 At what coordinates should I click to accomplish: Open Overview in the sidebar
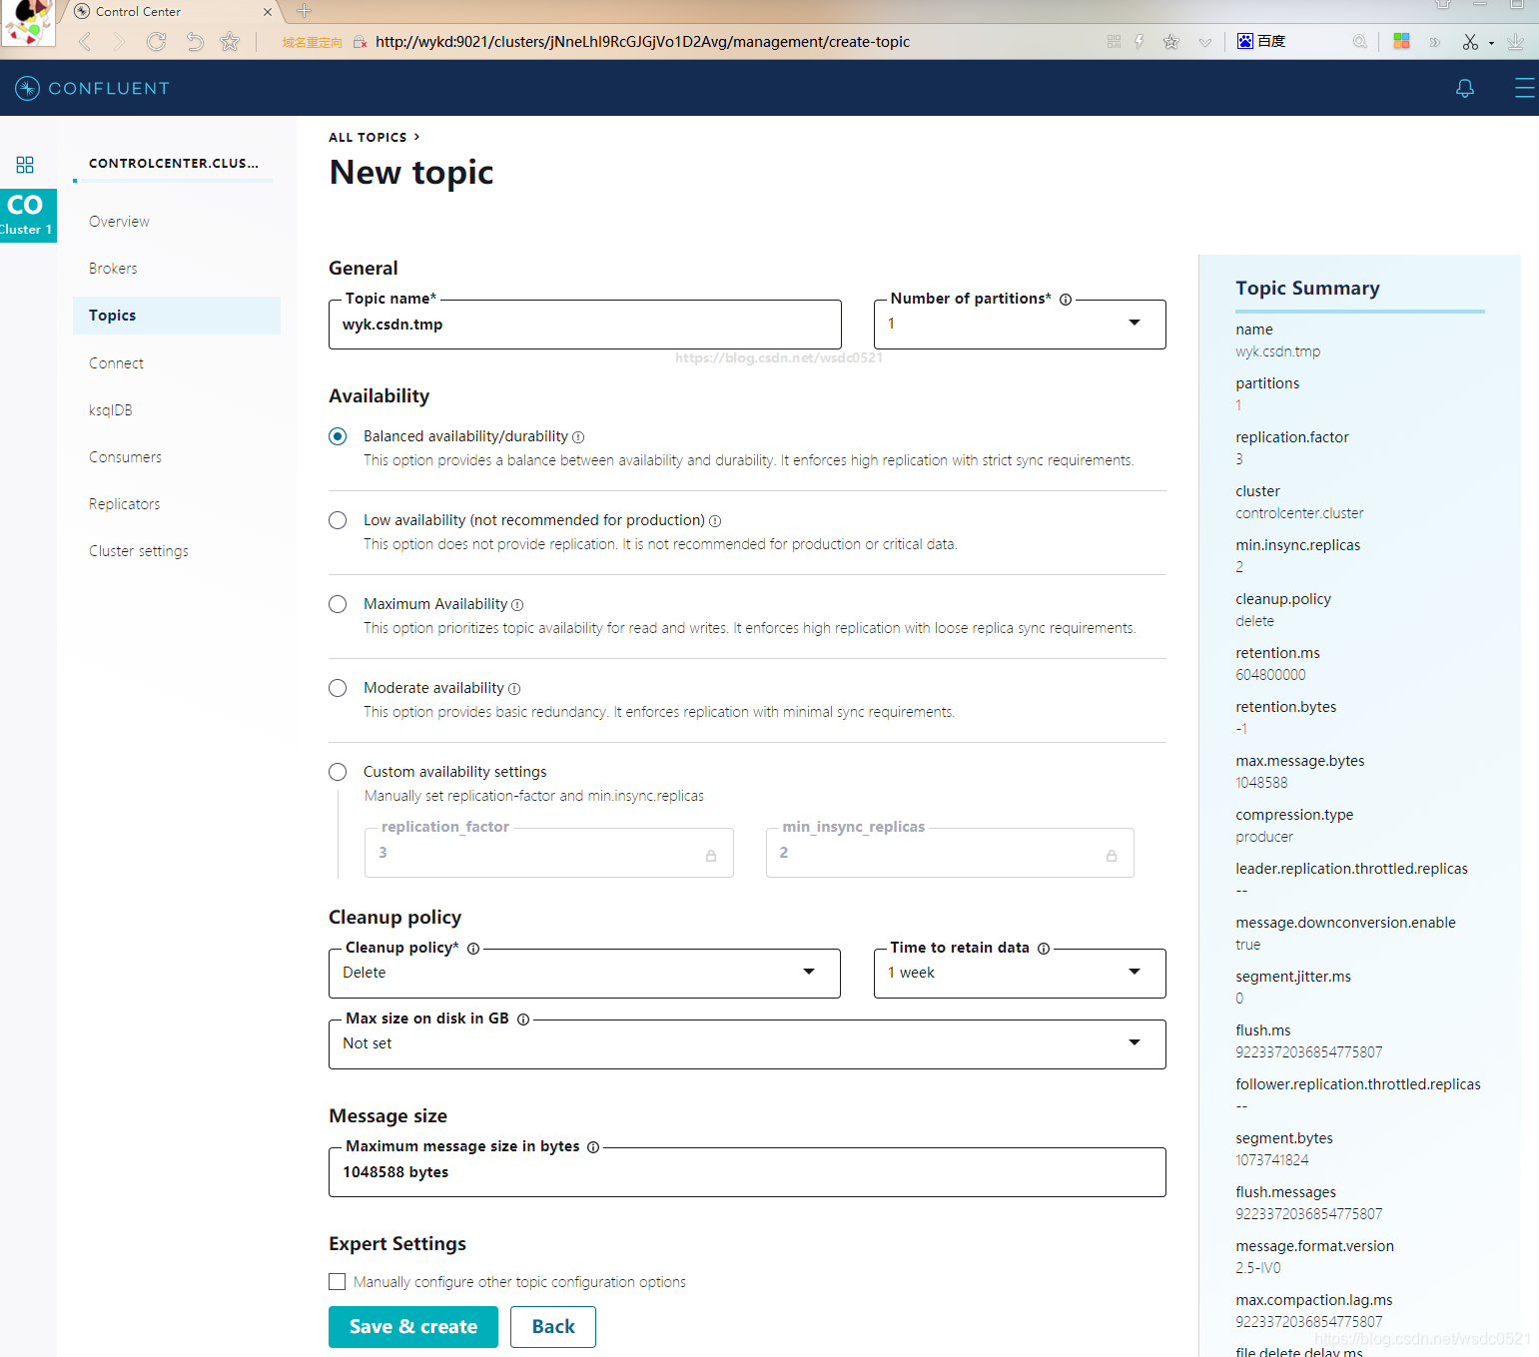point(119,222)
